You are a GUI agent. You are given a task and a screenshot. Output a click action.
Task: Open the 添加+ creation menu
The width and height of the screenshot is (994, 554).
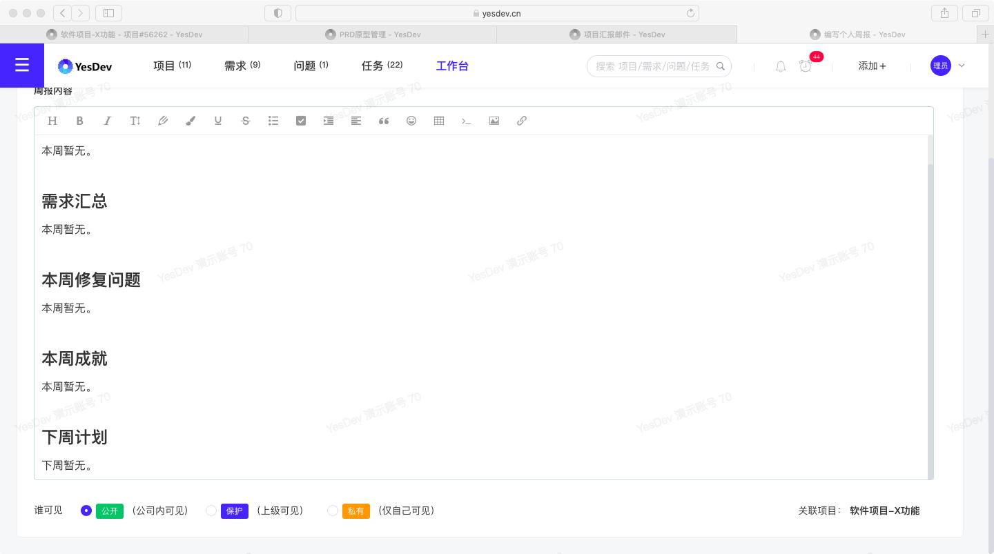pos(873,66)
